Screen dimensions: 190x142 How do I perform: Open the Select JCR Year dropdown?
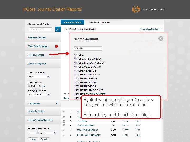(x=39, y=76)
